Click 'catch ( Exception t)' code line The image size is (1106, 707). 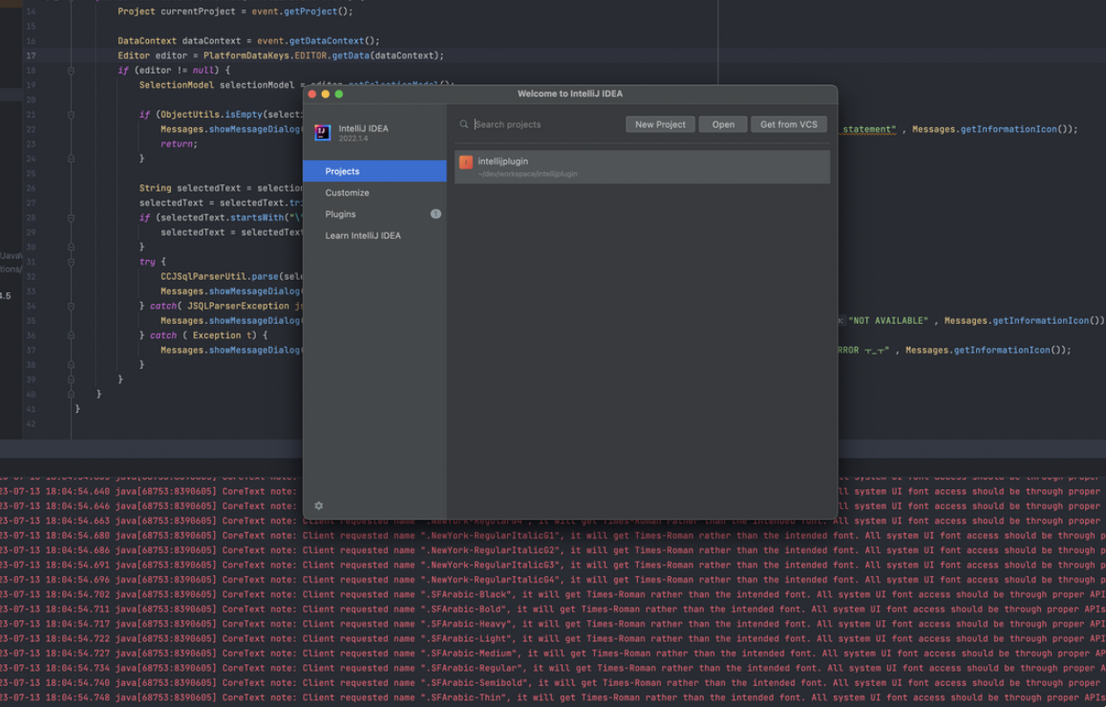tap(203, 335)
